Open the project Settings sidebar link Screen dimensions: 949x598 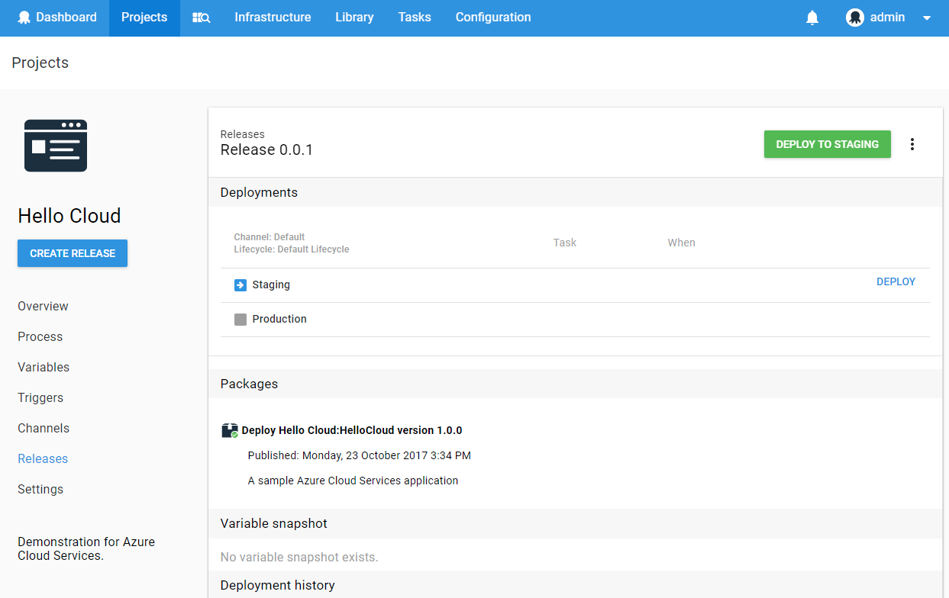(x=40, y=490)
